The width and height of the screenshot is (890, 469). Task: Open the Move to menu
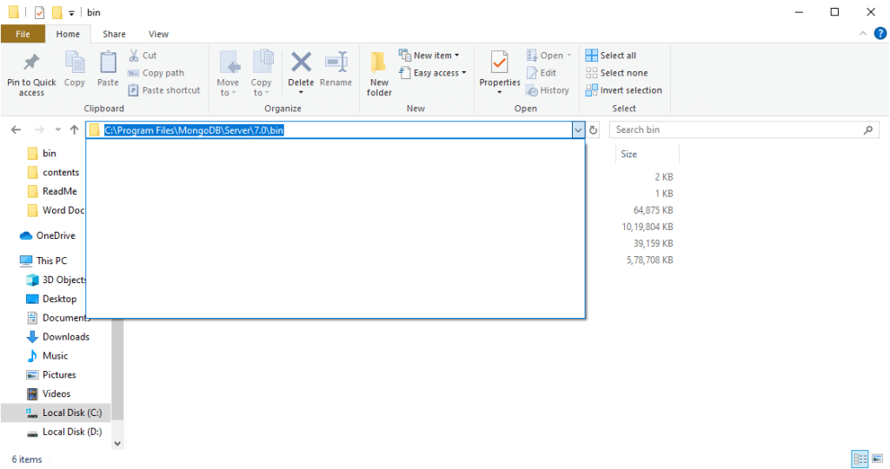[x=228, y=73]
